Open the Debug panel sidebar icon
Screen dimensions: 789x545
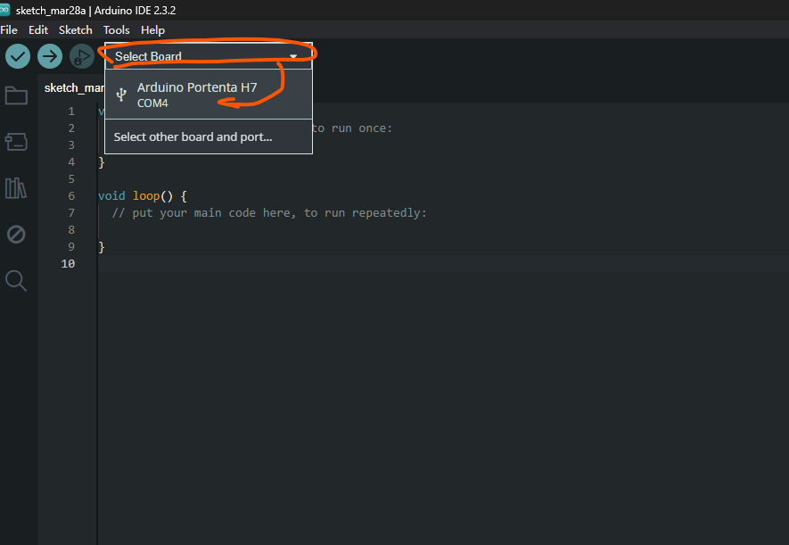[x=16, y=234]
